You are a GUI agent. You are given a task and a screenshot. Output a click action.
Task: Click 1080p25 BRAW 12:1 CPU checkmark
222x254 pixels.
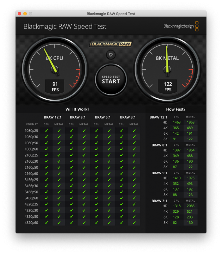tap(46, 130)
